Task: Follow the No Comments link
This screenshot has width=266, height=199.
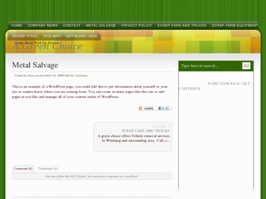Action: coord(79,76)
